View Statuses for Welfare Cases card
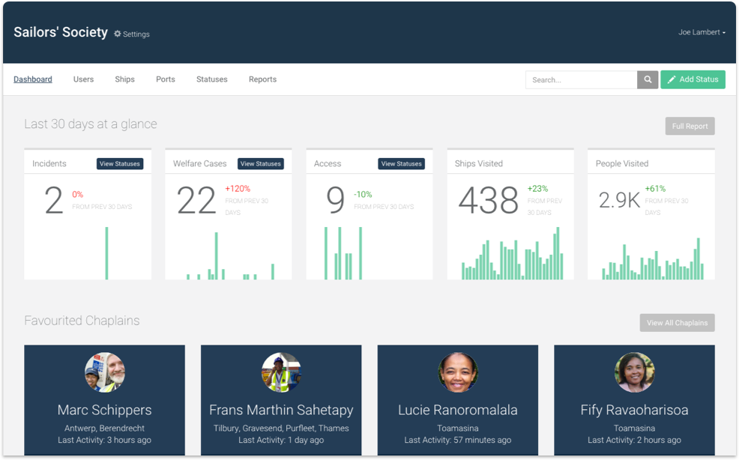The image size is (739, 460). click(x=260, y=164)
